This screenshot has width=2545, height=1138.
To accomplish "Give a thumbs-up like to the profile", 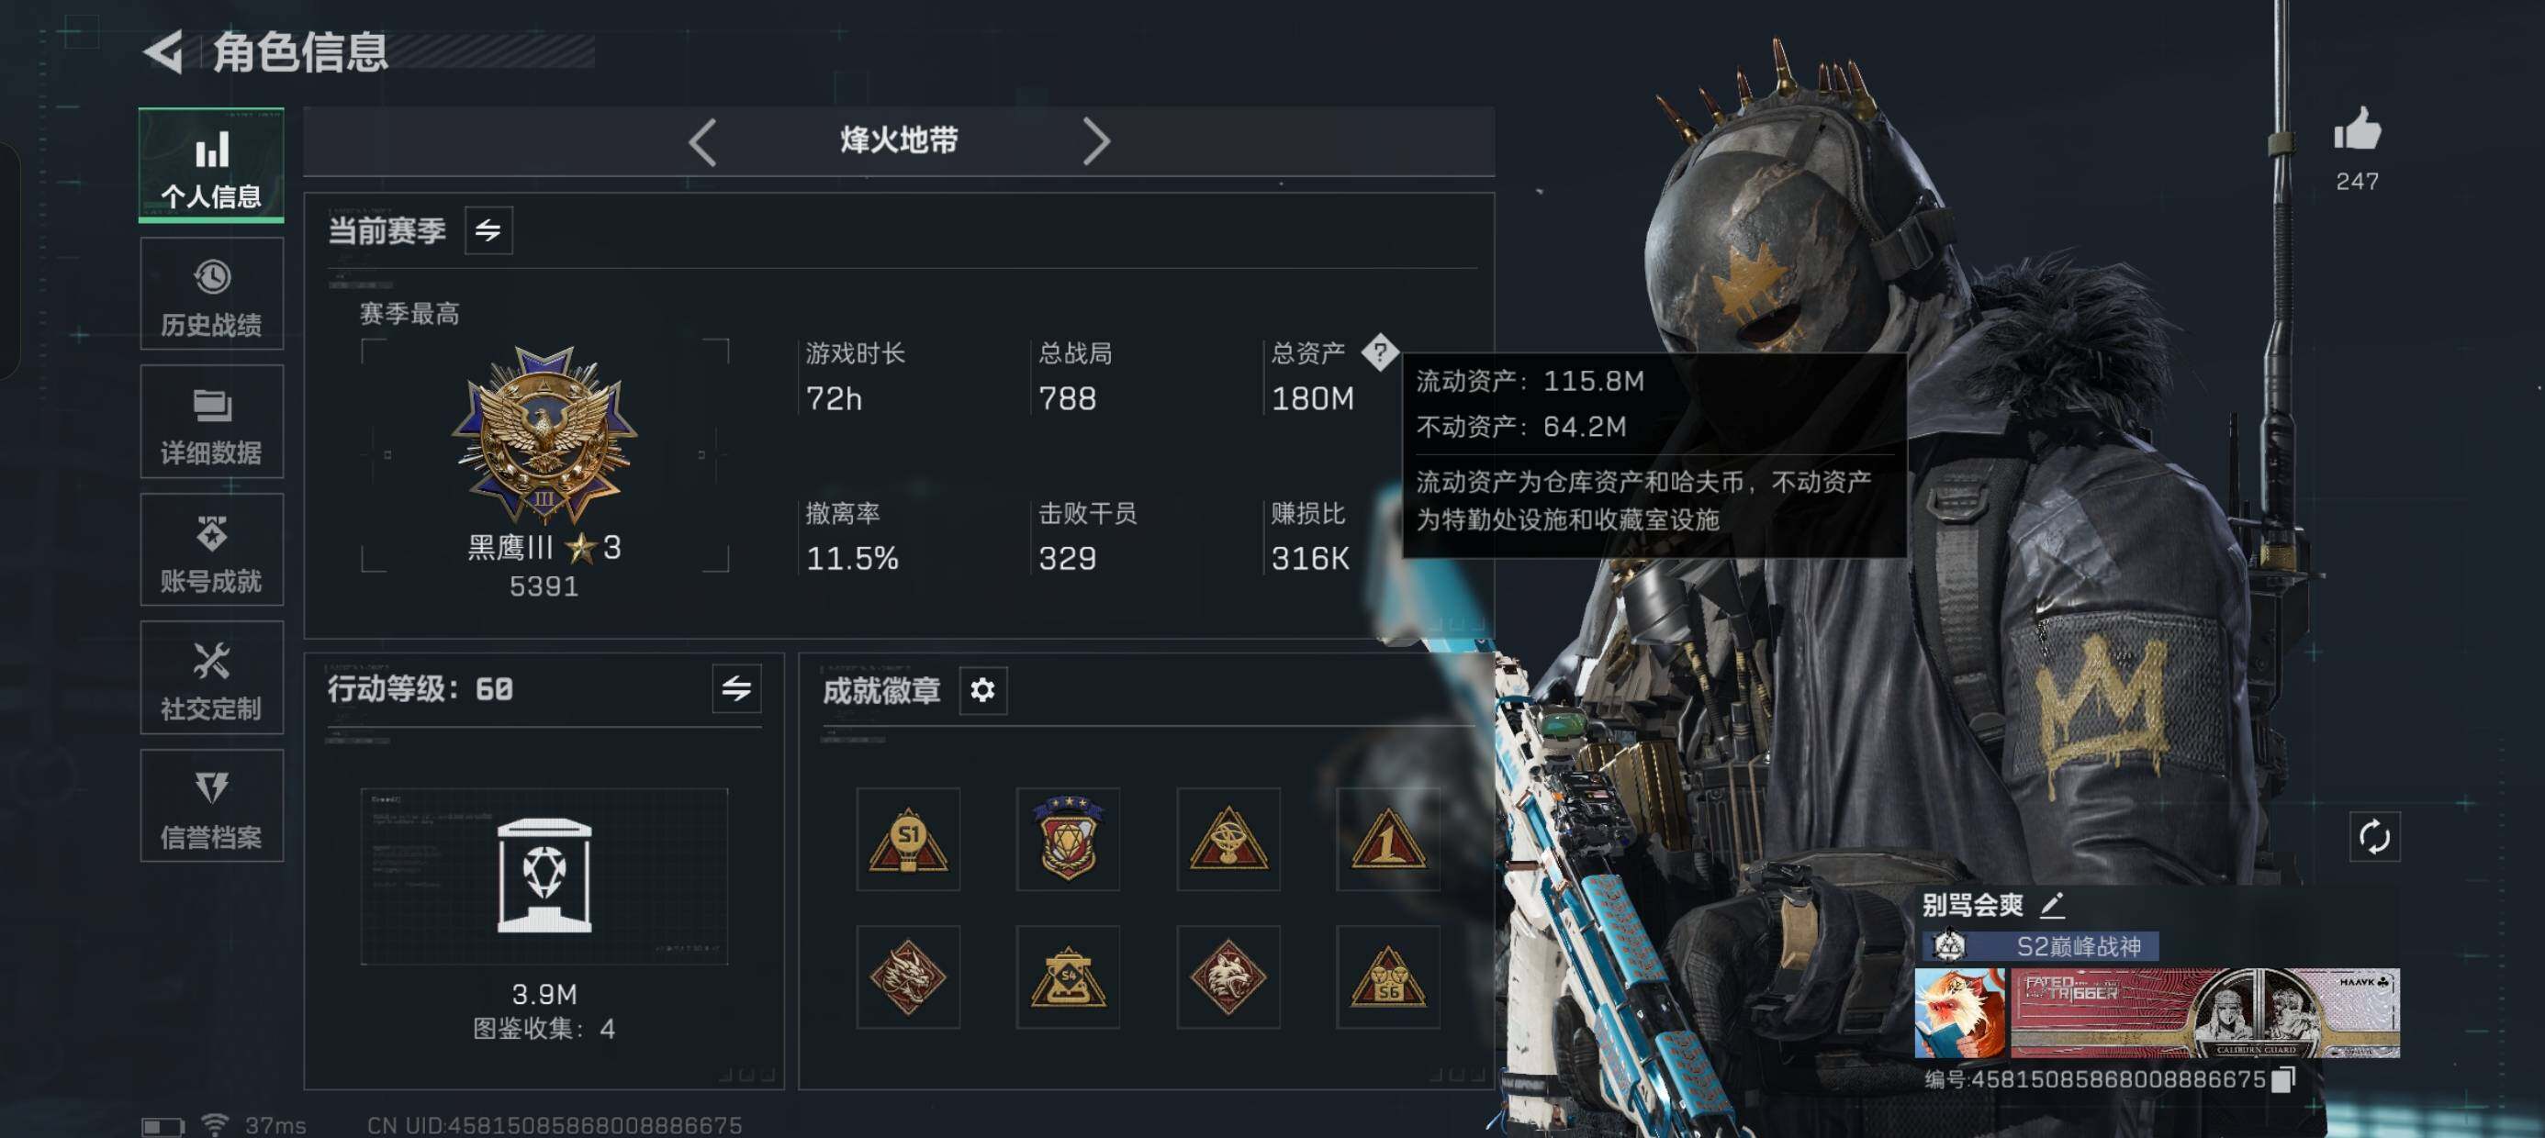I will tap(2358, 129).
